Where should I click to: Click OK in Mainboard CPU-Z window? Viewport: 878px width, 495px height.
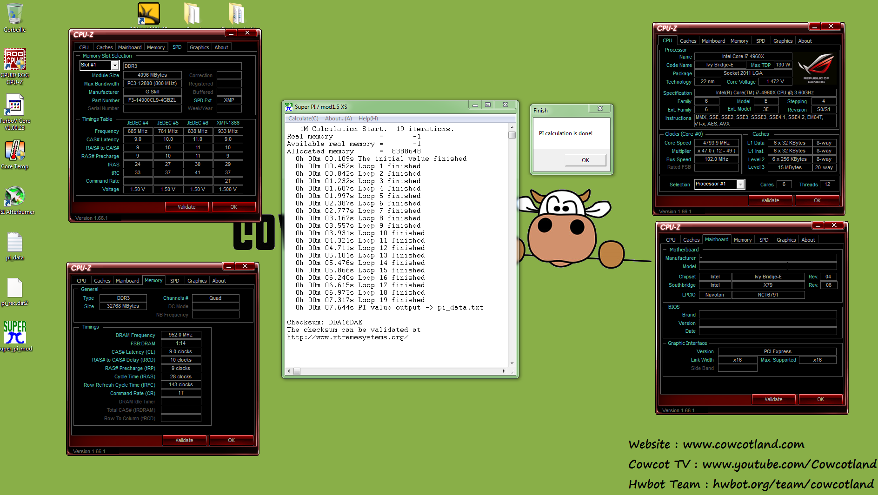point(821,399)
